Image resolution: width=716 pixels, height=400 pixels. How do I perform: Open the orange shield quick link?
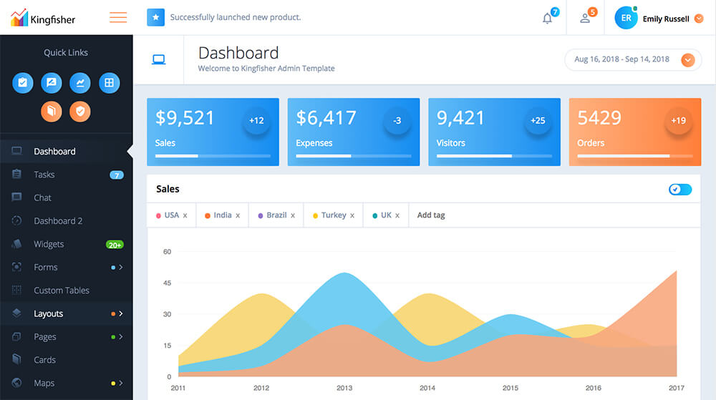80,111
